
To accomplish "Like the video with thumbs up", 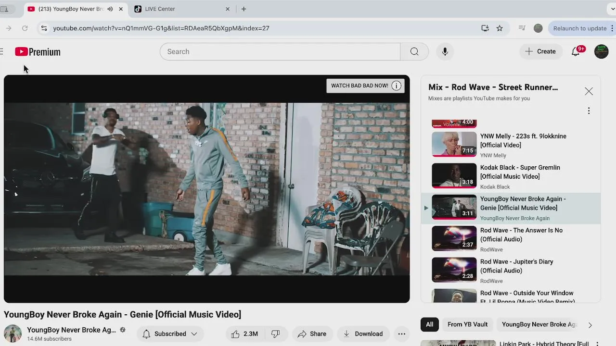I will (244, 334).
